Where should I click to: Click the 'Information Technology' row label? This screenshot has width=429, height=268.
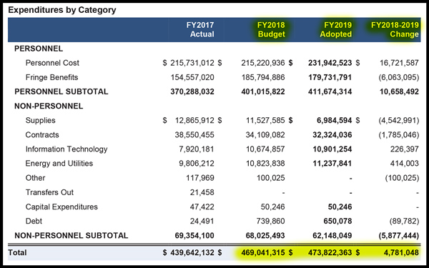(66, 149)
